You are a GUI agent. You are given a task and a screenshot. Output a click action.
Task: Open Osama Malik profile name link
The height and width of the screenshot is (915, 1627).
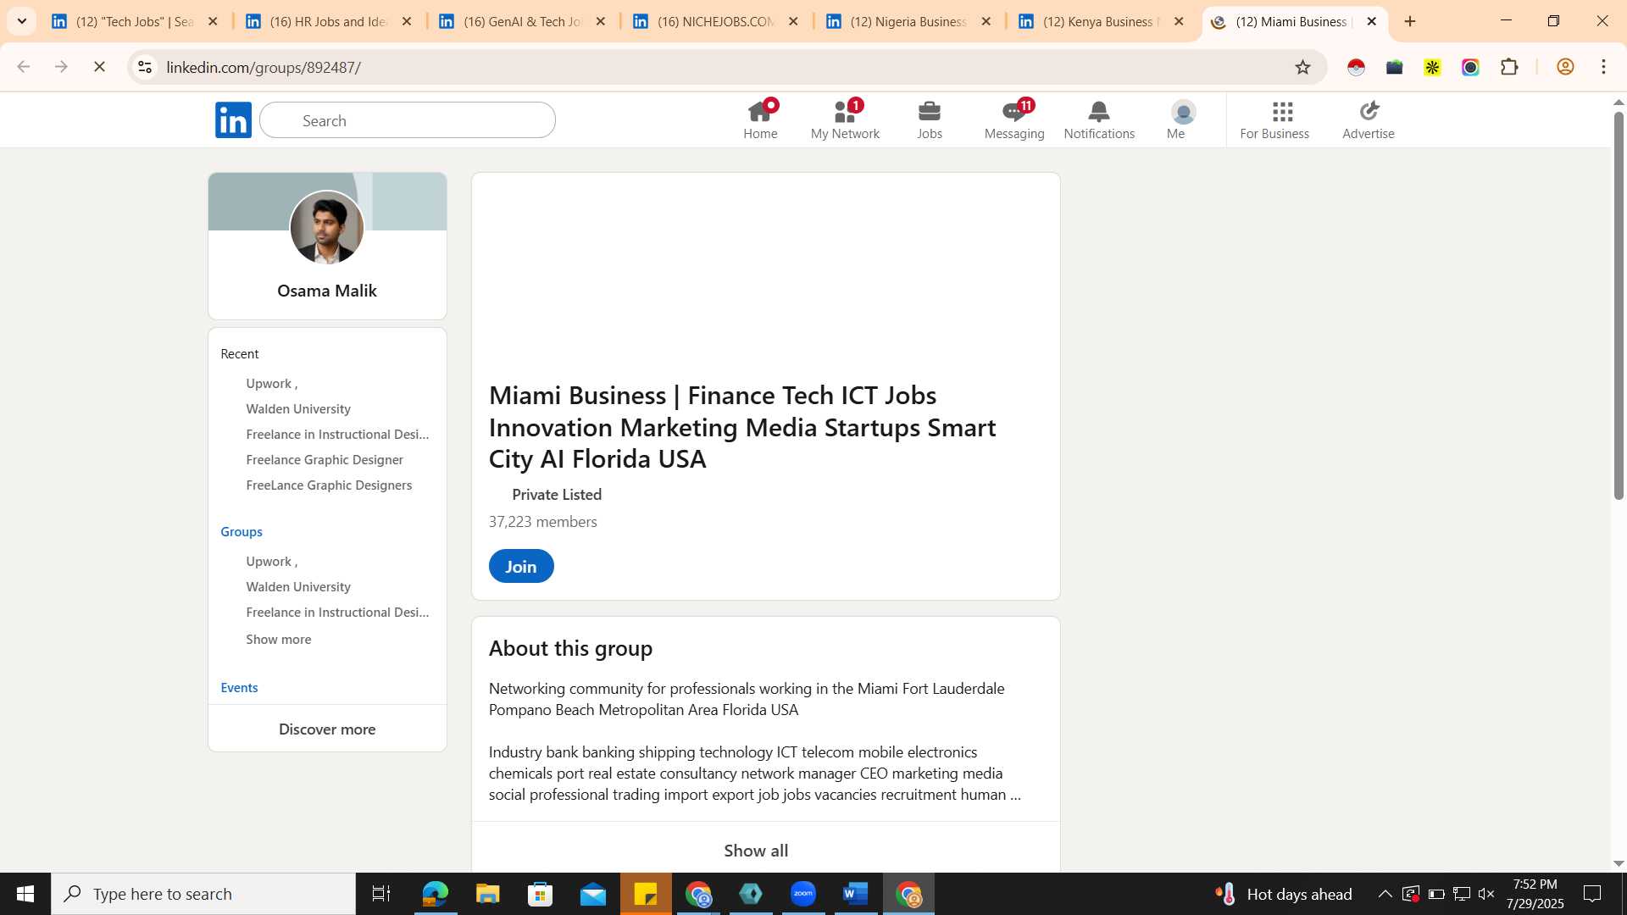click(x=327, y=291)
